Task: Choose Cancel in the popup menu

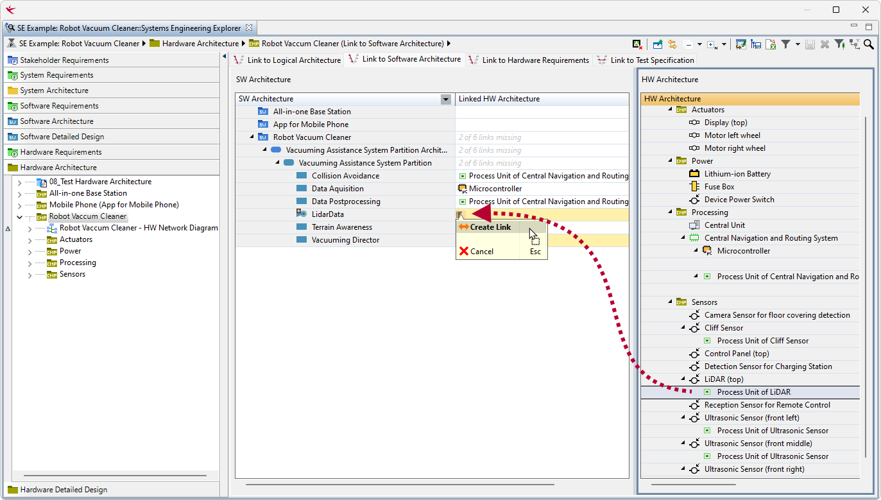Action: tap(501, 252)
